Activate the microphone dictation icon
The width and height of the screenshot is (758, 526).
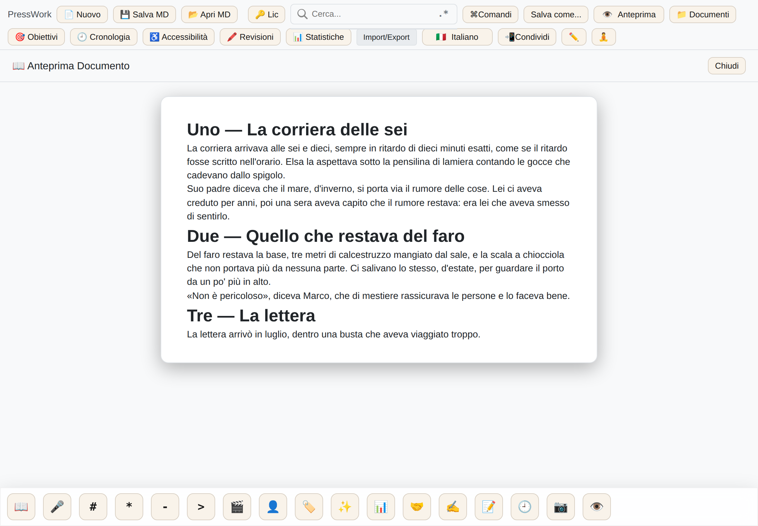coord(57,506)
